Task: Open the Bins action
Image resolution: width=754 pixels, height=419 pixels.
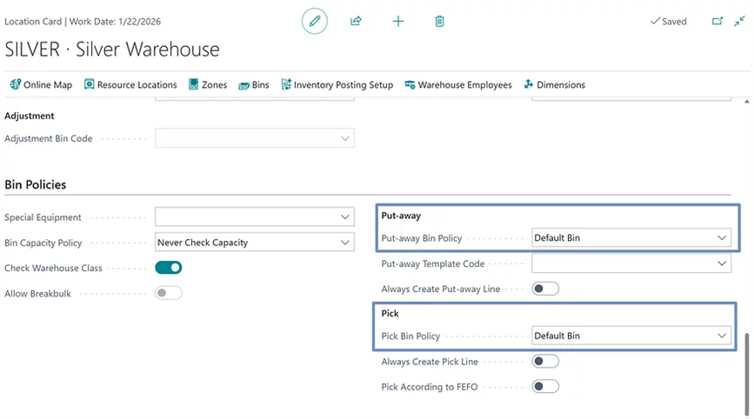Action: [x=254, y=85]
